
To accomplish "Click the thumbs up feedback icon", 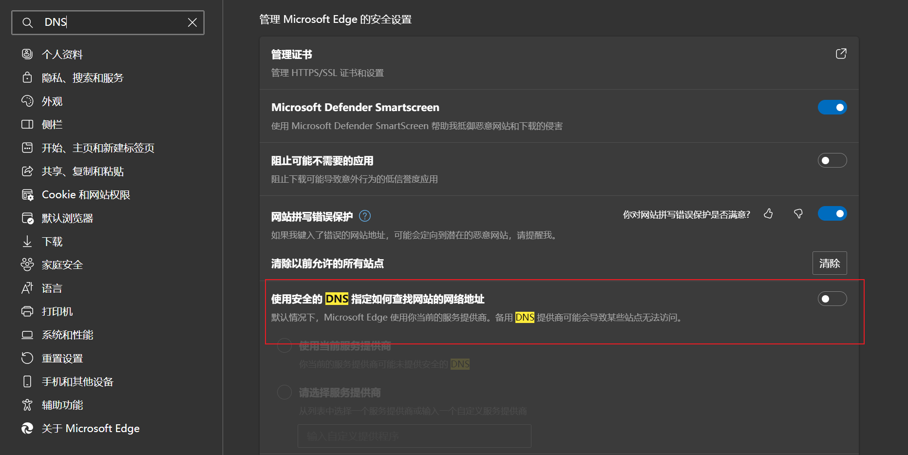I will point(768,214).
